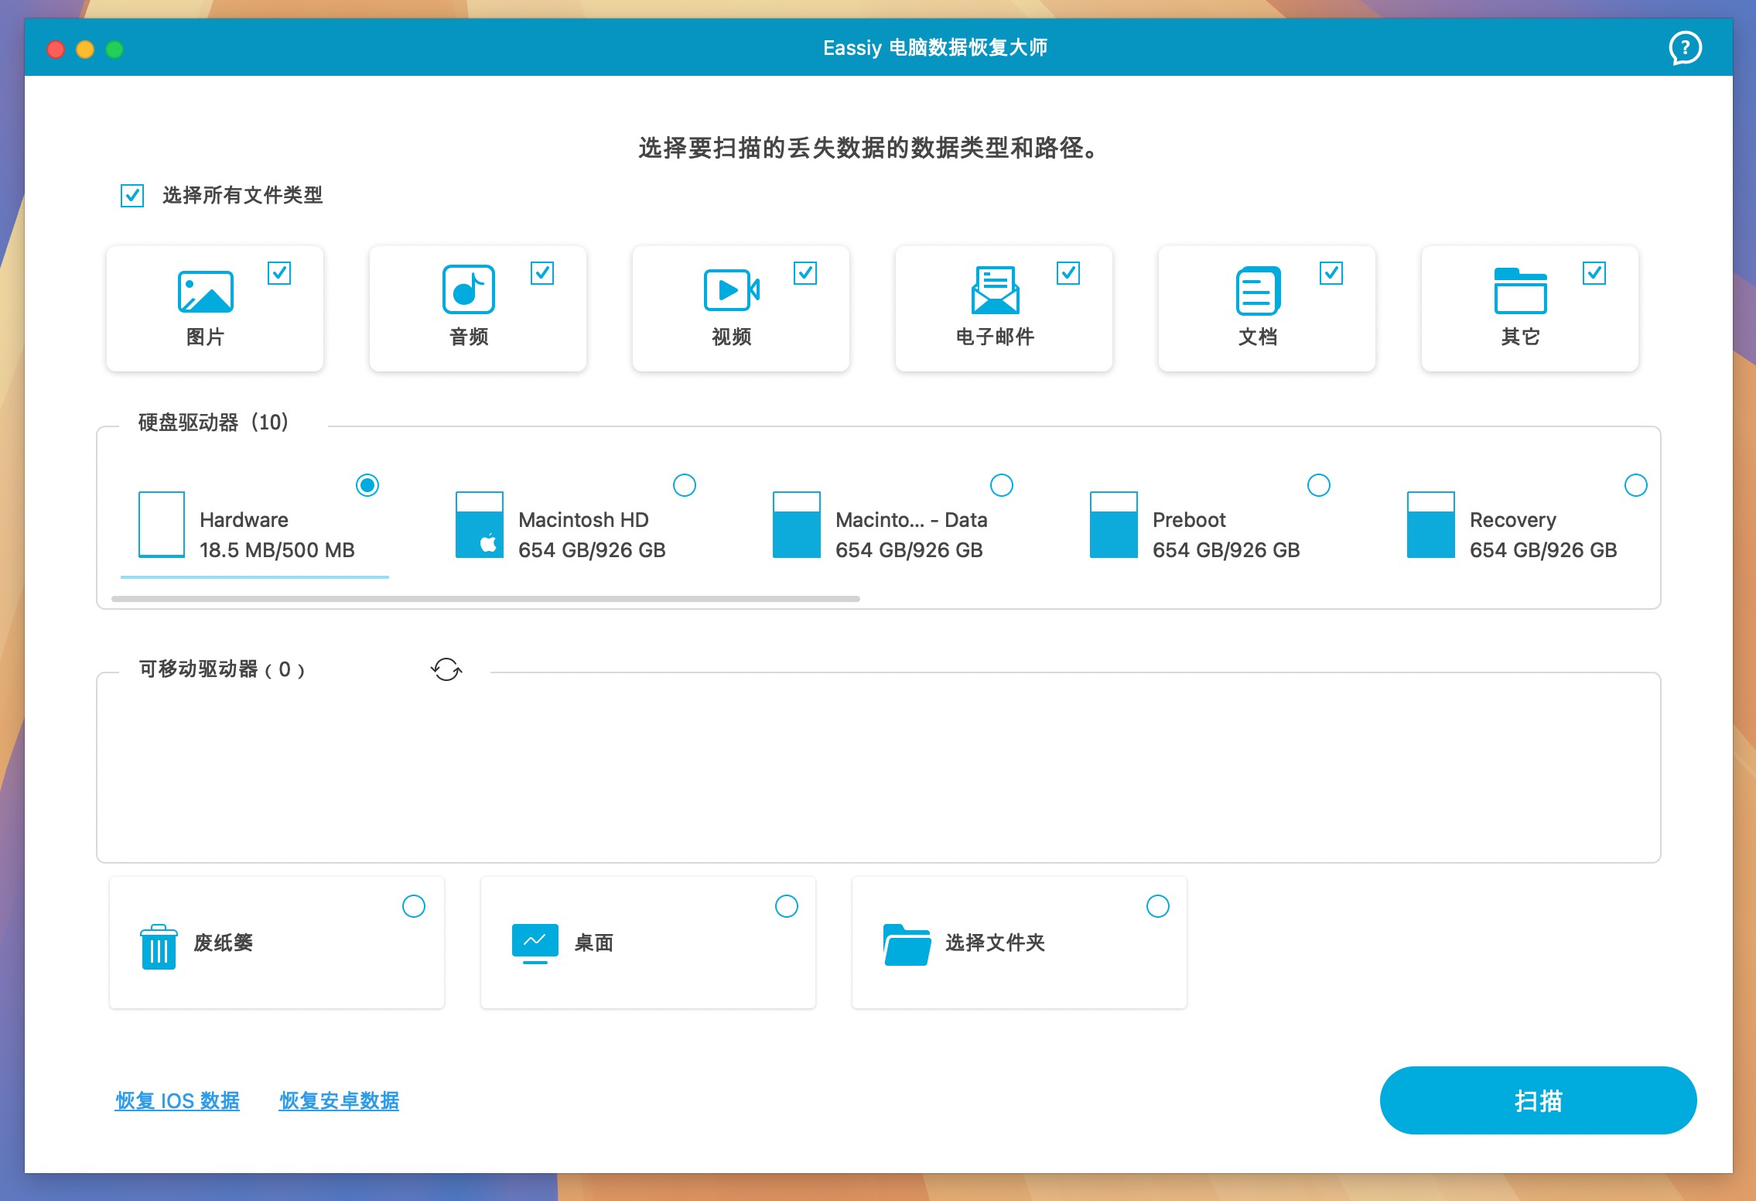Click the 视频 label
1756x1201 pixels.
pos(732,337)
